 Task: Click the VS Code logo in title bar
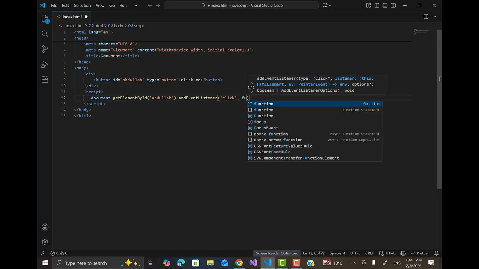[43, 5]
